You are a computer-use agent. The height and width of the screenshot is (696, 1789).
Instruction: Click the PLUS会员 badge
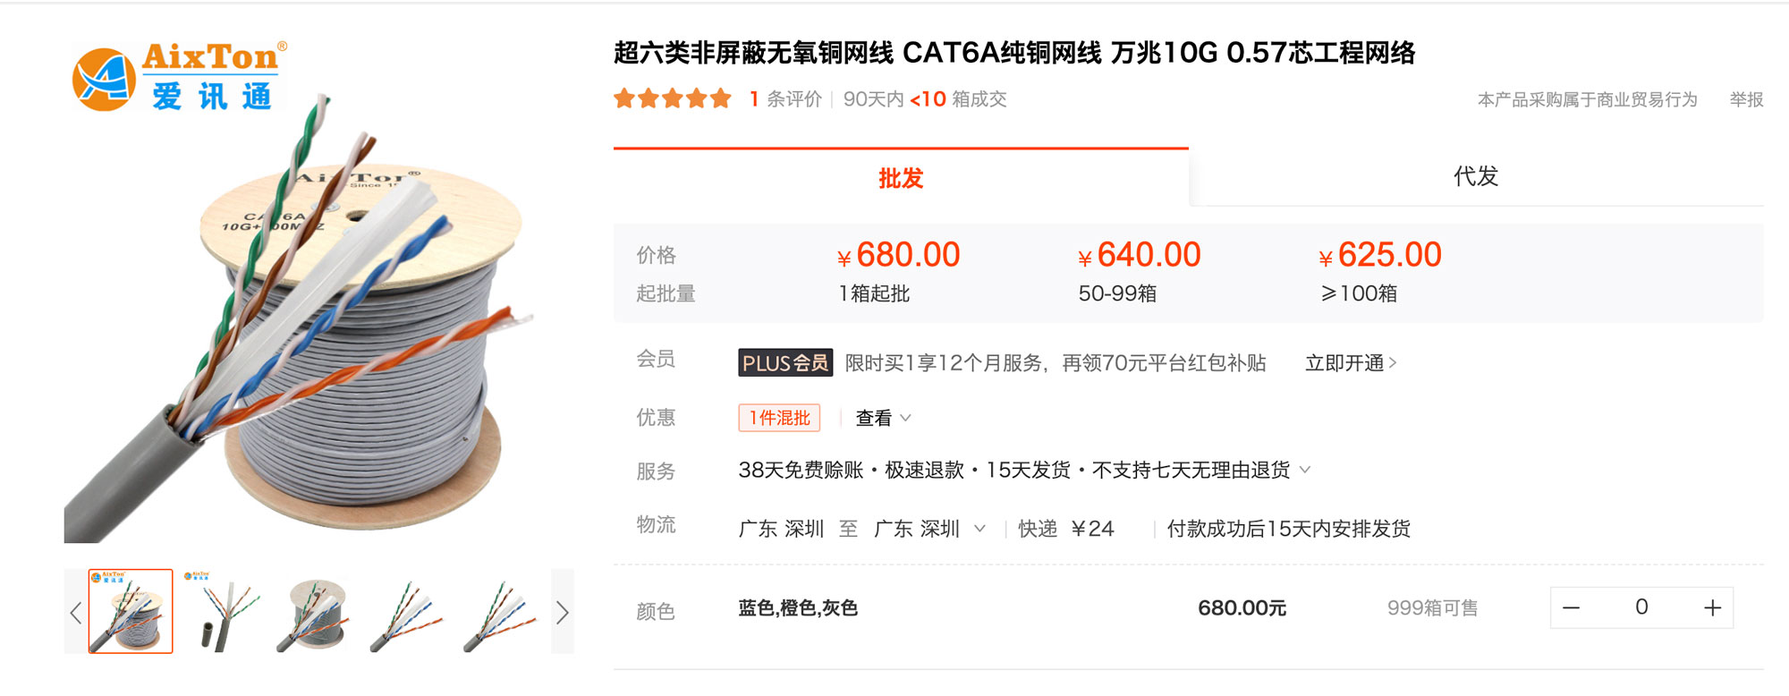point(784,363)
